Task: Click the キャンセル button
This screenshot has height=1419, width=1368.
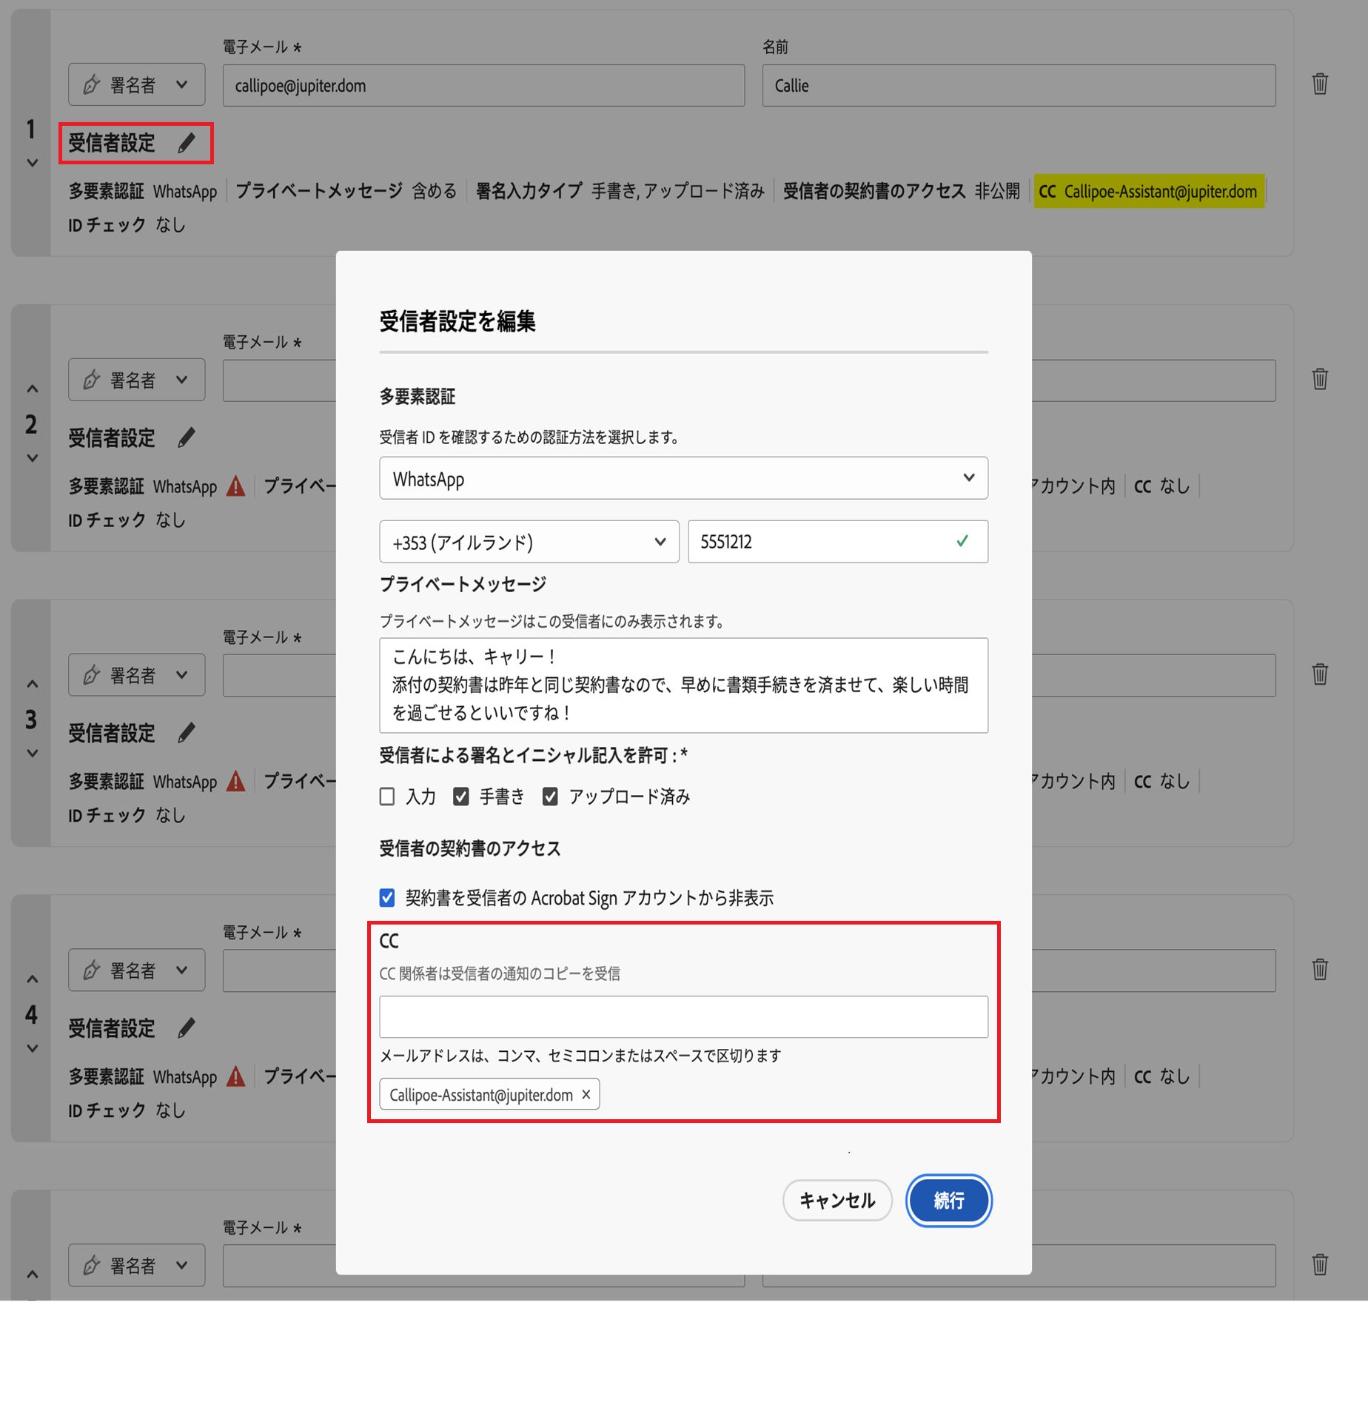Action: (837, 1200)
